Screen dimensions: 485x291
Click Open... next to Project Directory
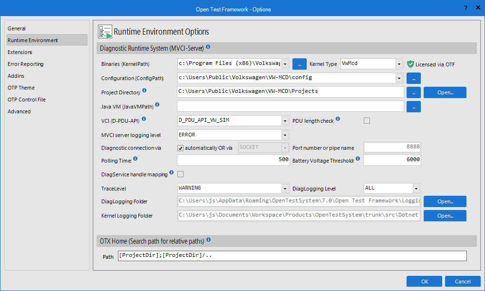(445, 92)
